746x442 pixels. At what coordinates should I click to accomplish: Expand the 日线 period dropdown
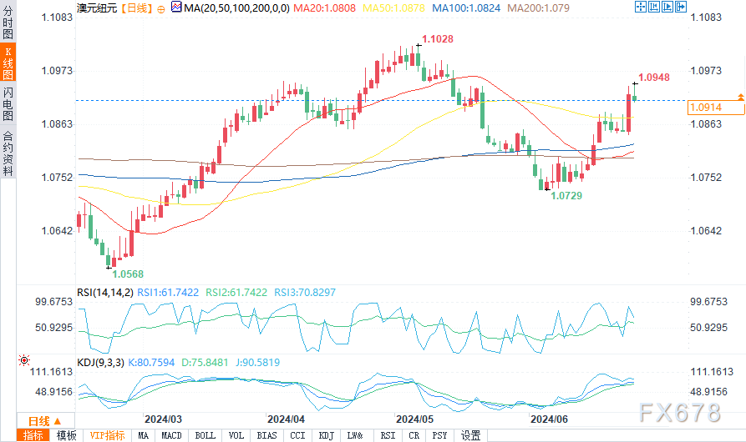point(45,421)
